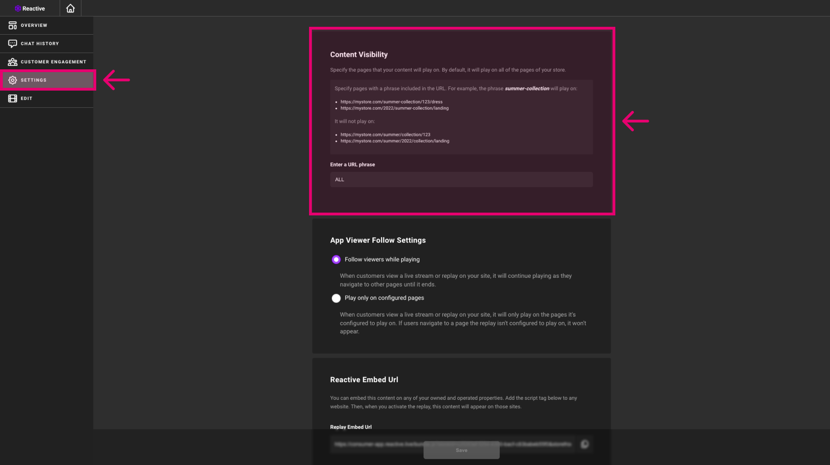
Task: Click the home icon in top bar
Action: click(x=70, y=8)
